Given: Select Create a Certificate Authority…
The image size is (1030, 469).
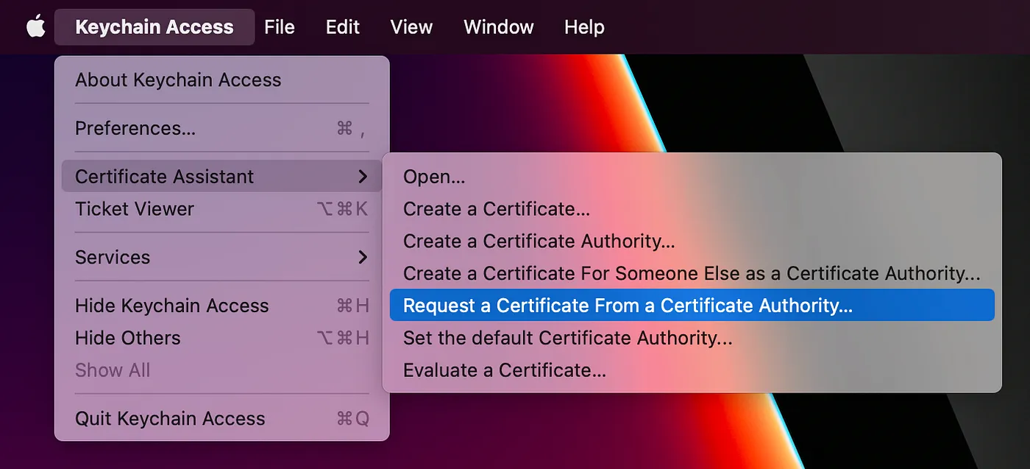Looking at the screenshot, I should [x=692, y=241].
